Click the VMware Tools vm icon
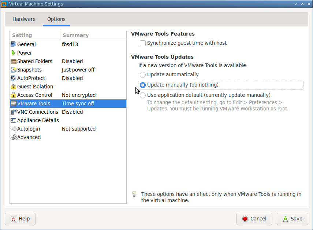The width and height of the screenshot is (313, 230). point(14,103)
